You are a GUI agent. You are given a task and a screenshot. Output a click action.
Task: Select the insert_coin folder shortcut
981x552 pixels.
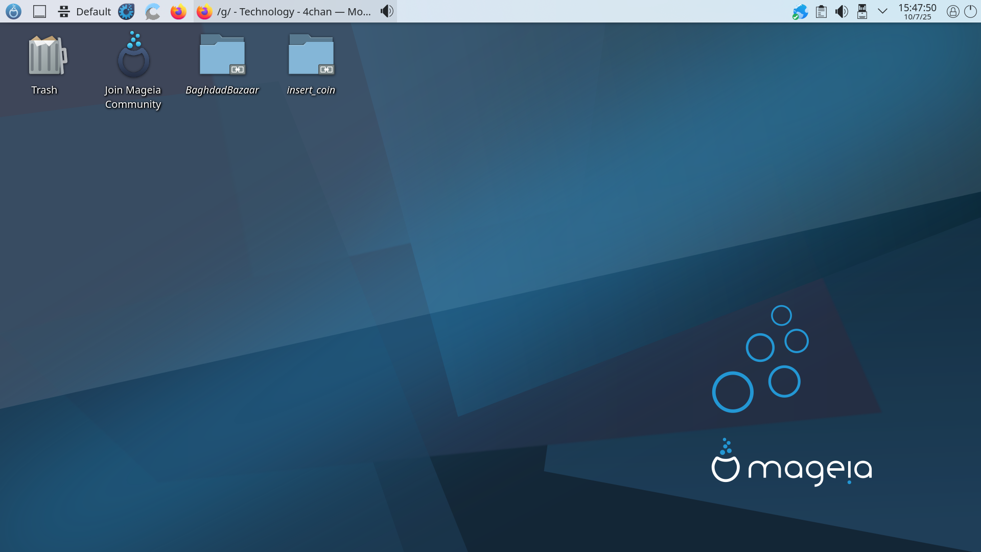point(311,65)
